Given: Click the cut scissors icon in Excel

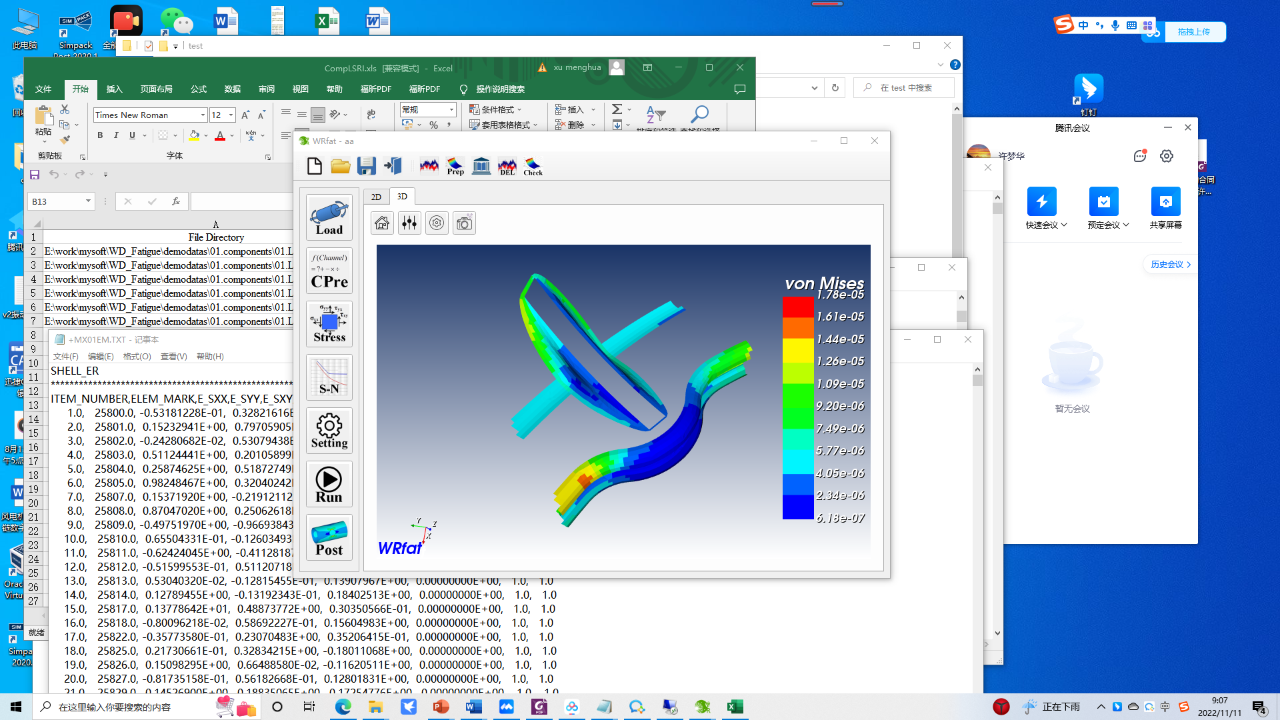Looking at the screenshot, I should click(65, 109).
